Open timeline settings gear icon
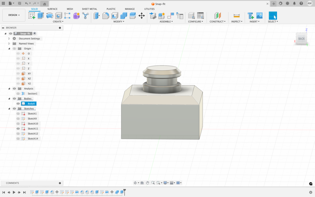 click(x=311, y=192)
